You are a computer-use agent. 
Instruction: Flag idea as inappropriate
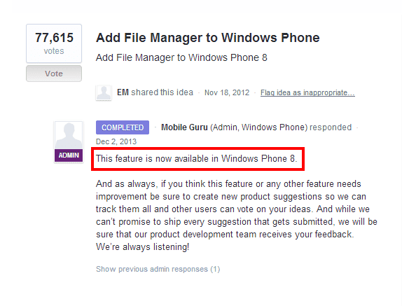(x=307, y=92)
